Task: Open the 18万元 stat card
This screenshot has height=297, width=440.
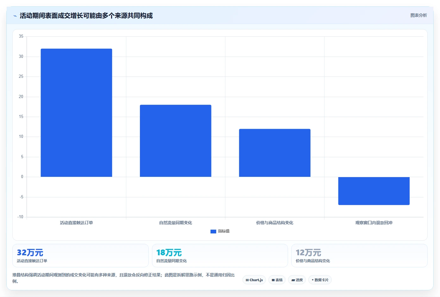Action: pyautogui.click(x=220, y=256)
